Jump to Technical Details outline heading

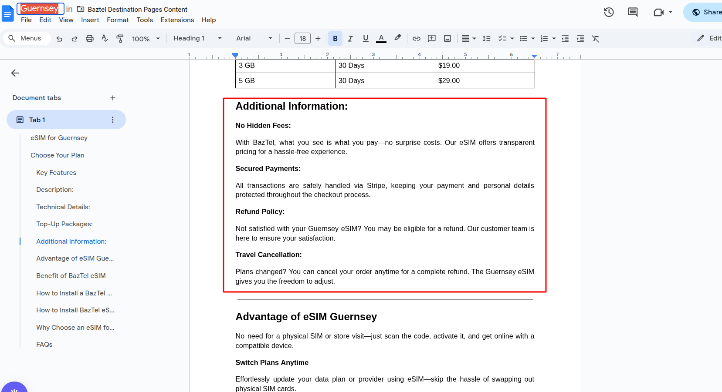pos(63,207)
